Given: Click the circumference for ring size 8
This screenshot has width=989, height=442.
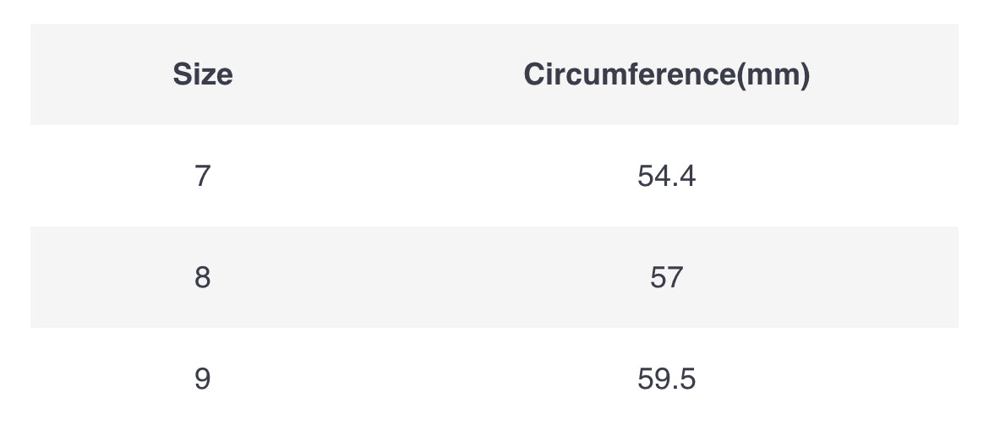Looking at the screenshot, I should click(x=667, y=277).
